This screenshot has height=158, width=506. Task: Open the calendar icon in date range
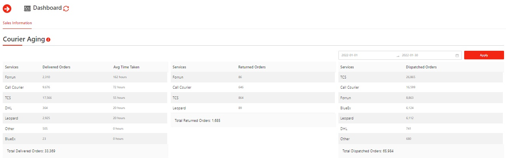457,56
